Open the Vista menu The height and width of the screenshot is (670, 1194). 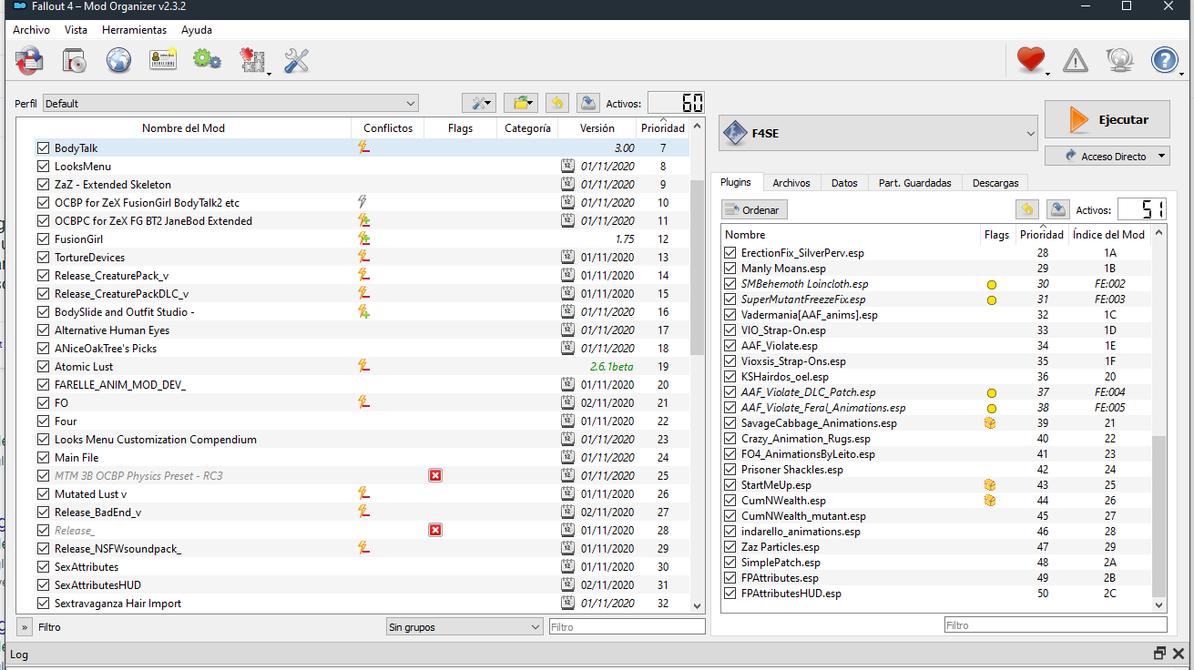(x=76, y=30)
